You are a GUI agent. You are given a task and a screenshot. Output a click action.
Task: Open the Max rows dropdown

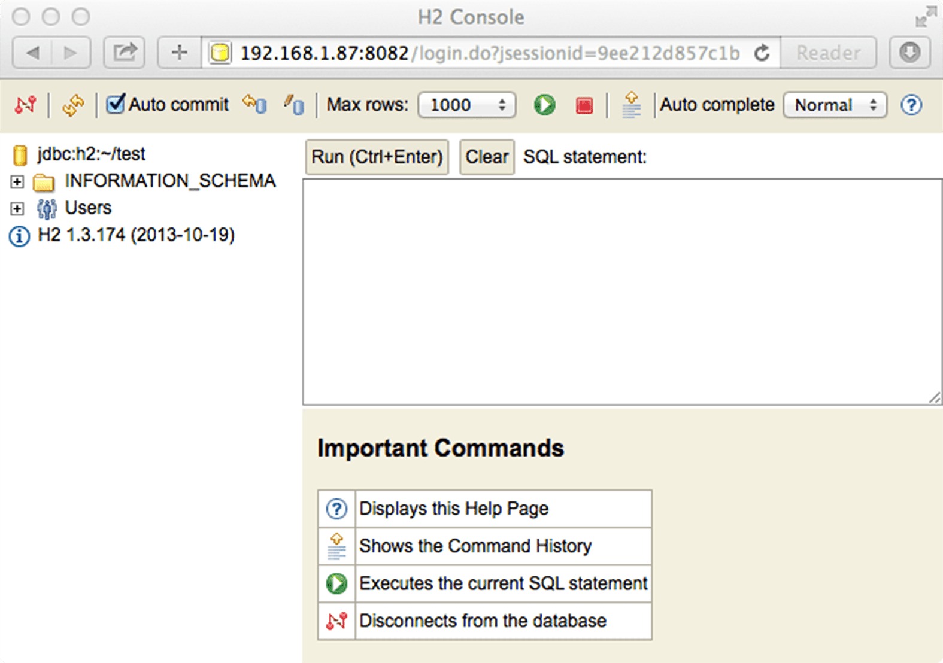pos(466,105)
